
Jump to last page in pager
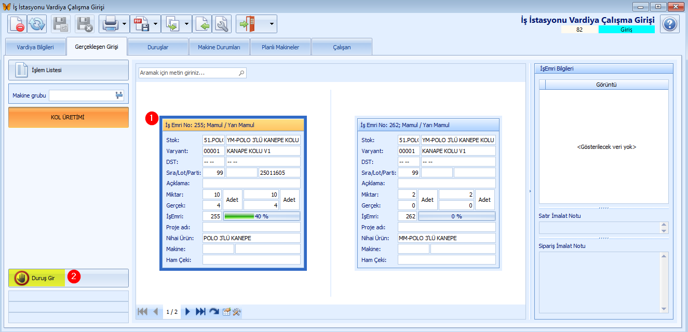click(200, 312)
